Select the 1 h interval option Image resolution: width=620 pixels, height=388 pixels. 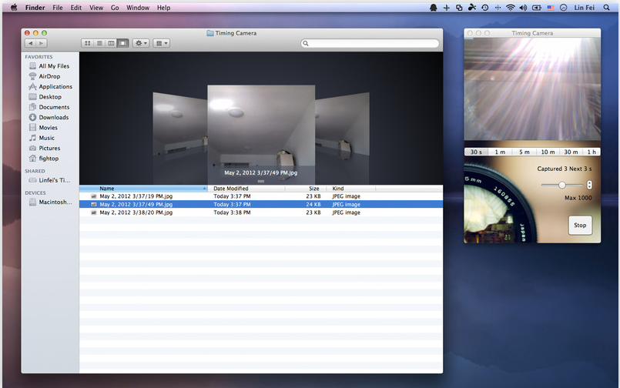591,152
